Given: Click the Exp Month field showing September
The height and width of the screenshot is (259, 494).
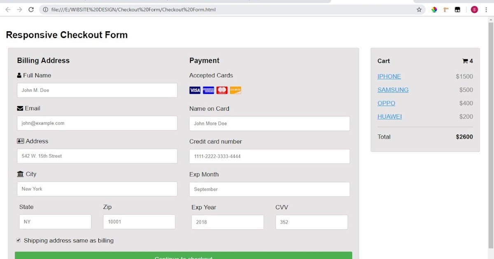Looking at the screenshot, I should 269,189.
